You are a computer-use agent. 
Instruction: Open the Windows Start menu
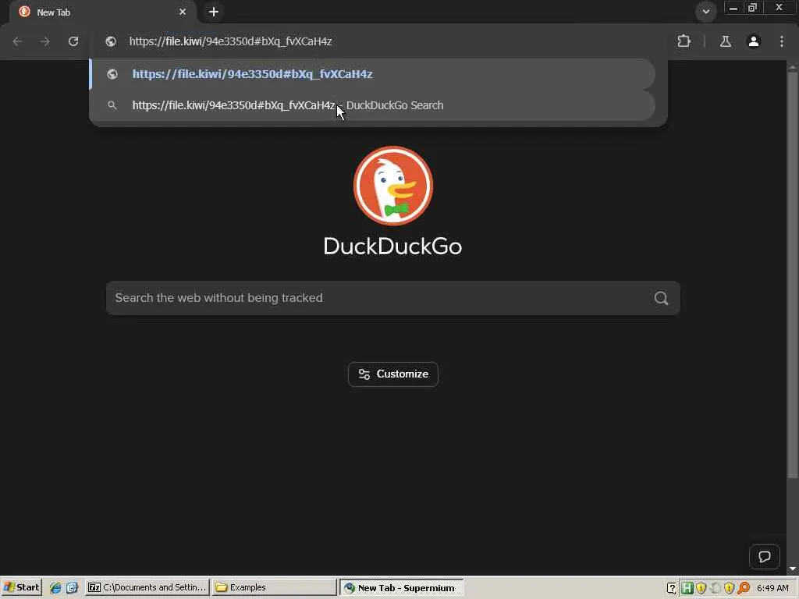coord(21,587)
